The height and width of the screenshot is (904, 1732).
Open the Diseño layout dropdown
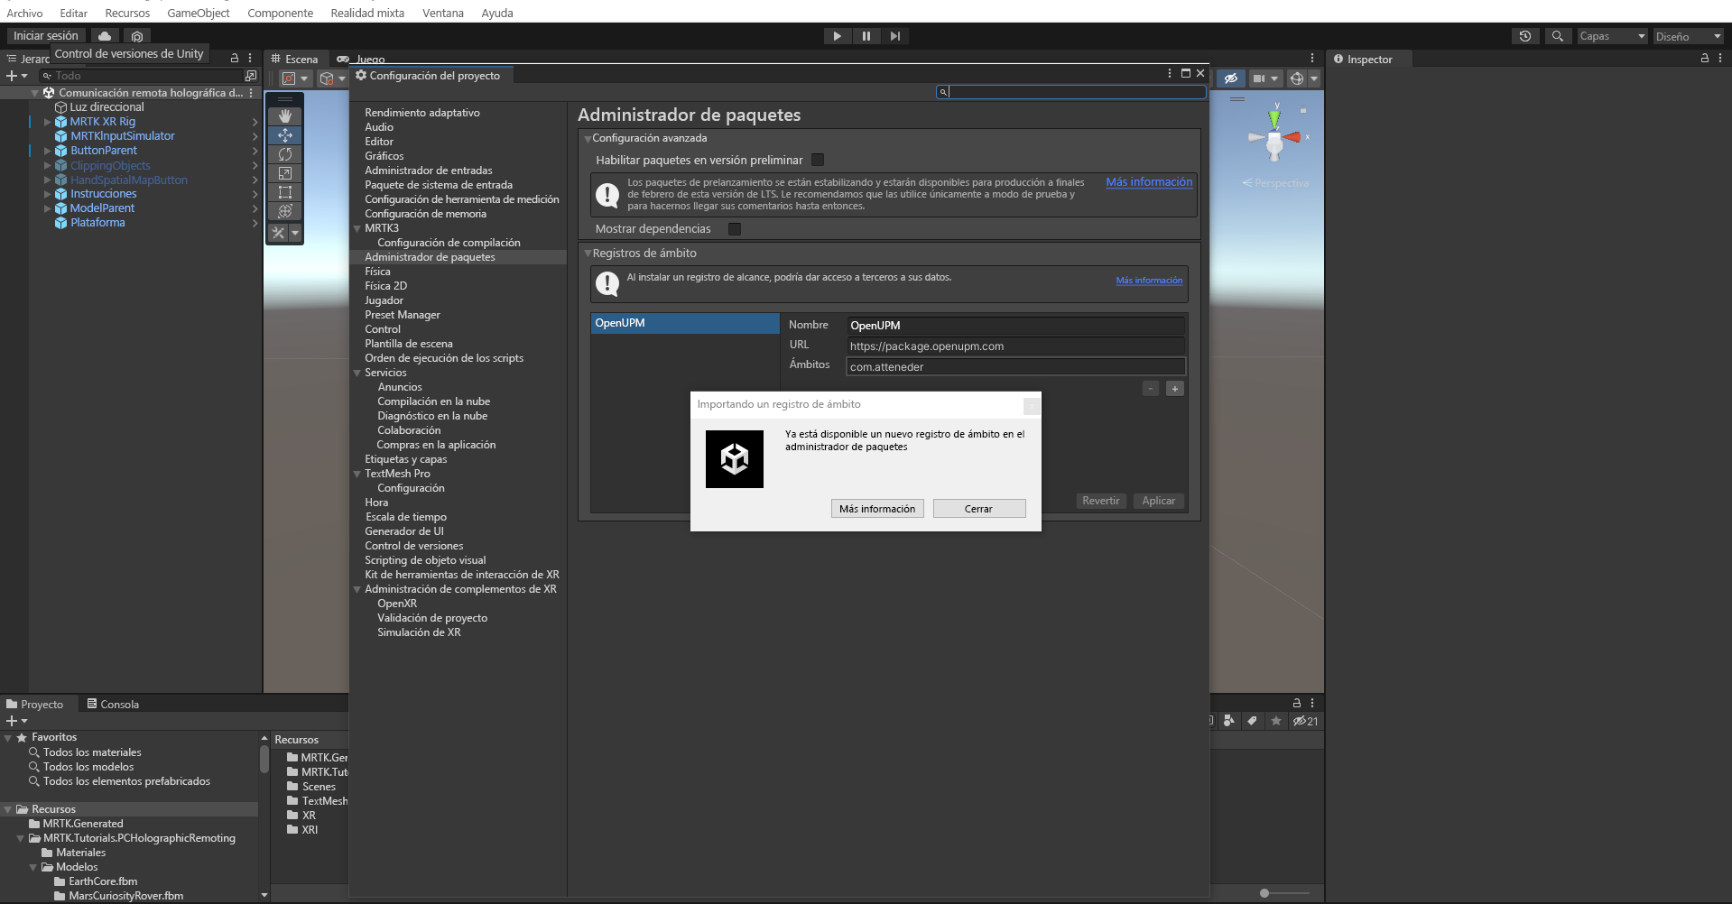pyautogui.click(x=1689, y=36)
